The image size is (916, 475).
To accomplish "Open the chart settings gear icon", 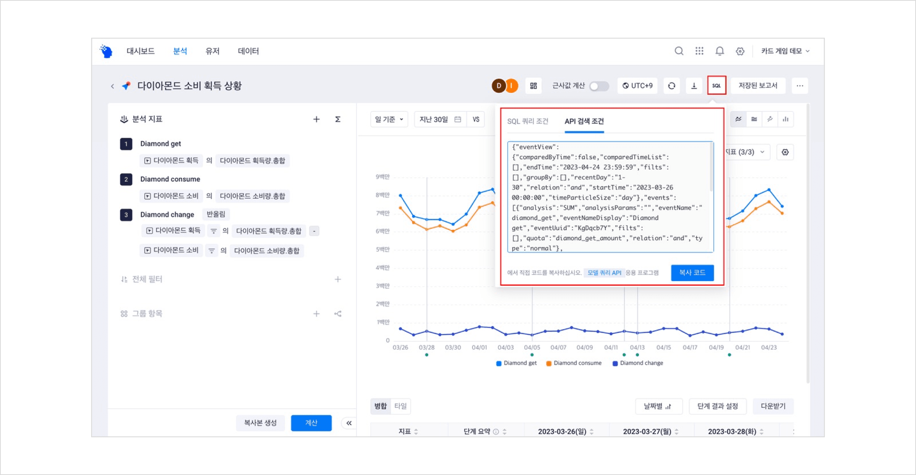I will tap(785, 152).
